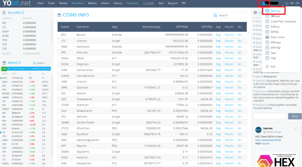This screenshot has width=302, height=167.
Task: Click the Send chat button
Action: 295,117
